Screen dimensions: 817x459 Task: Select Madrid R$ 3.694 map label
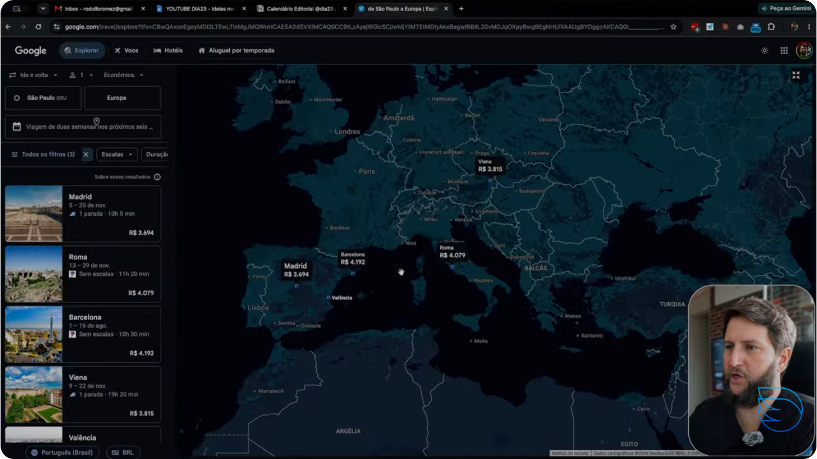(296, 270)
